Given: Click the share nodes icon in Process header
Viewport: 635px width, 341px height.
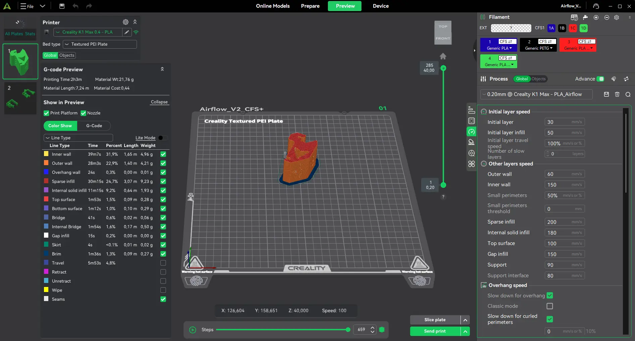Looking at the screenshot, I should (x=626, y=79).
